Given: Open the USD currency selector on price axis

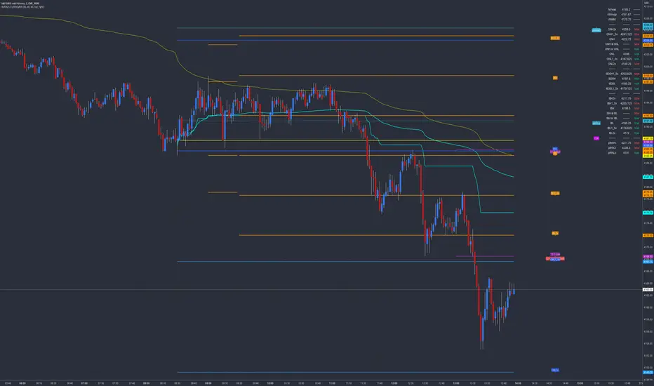Looking at the screenshot, I should (645, 4).
